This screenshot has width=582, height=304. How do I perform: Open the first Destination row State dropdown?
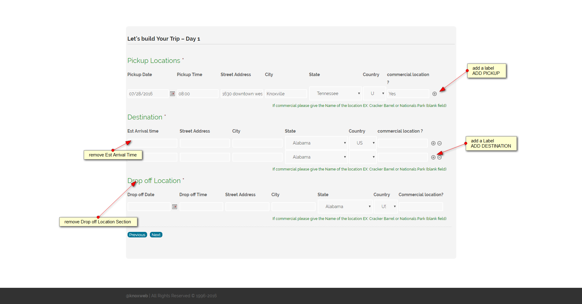(317, 143)
